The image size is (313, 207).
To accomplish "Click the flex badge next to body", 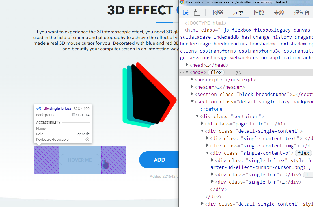I will (x=216, y=72).
